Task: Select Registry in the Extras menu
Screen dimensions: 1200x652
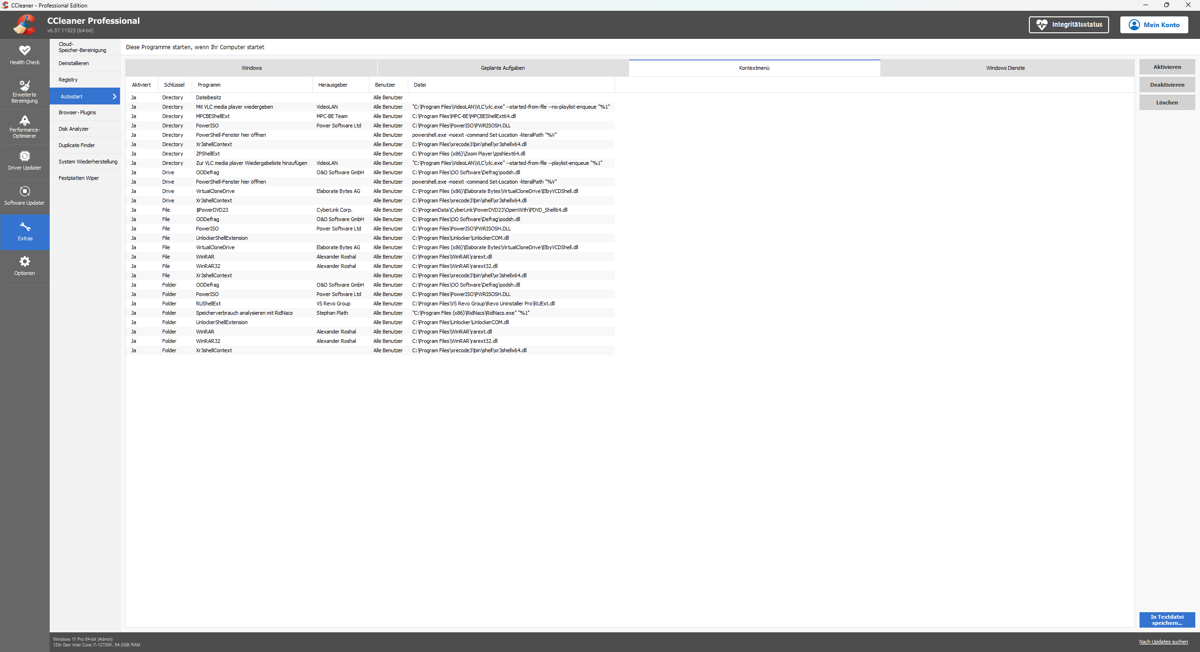Action: click(68, 79)
